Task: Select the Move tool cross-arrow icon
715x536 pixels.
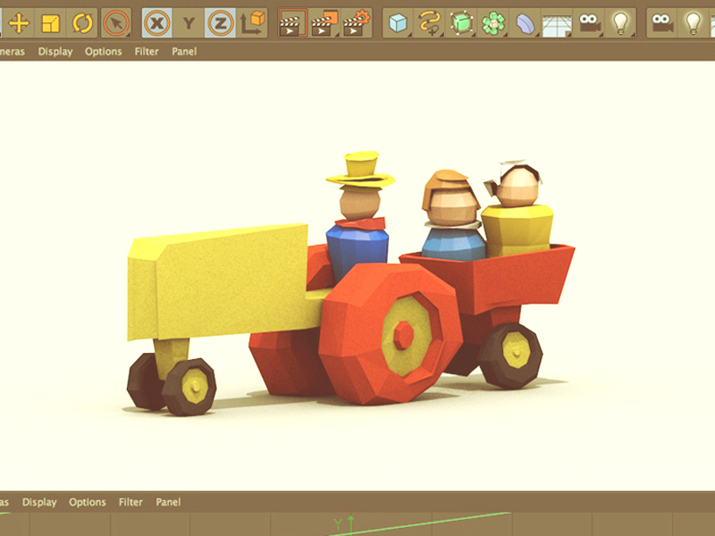Action: 19,23
